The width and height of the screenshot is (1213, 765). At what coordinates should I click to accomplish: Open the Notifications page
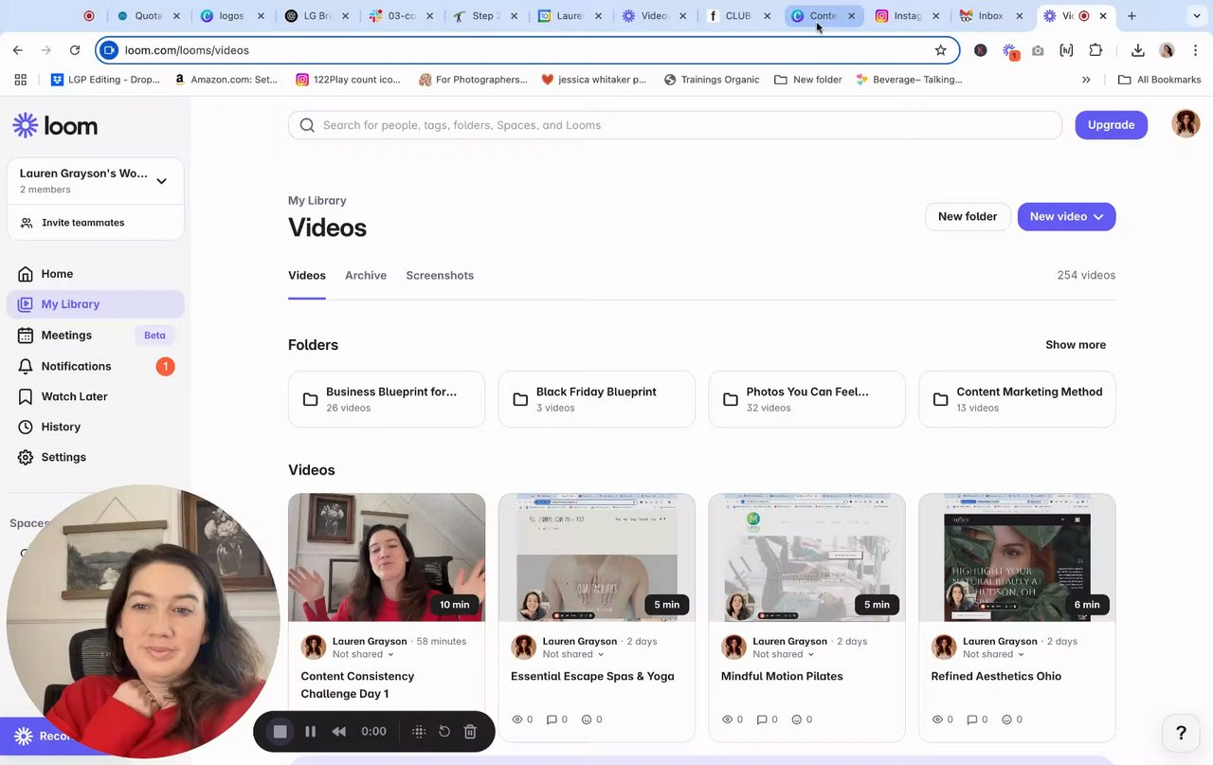point(95,366)
